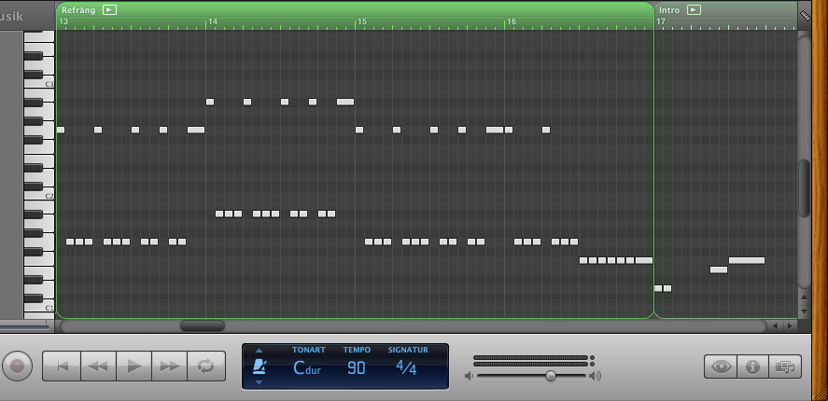Screen dimensions: 828x401
Task: Open the Tonart key C dur selector
Action: point(307,367)
